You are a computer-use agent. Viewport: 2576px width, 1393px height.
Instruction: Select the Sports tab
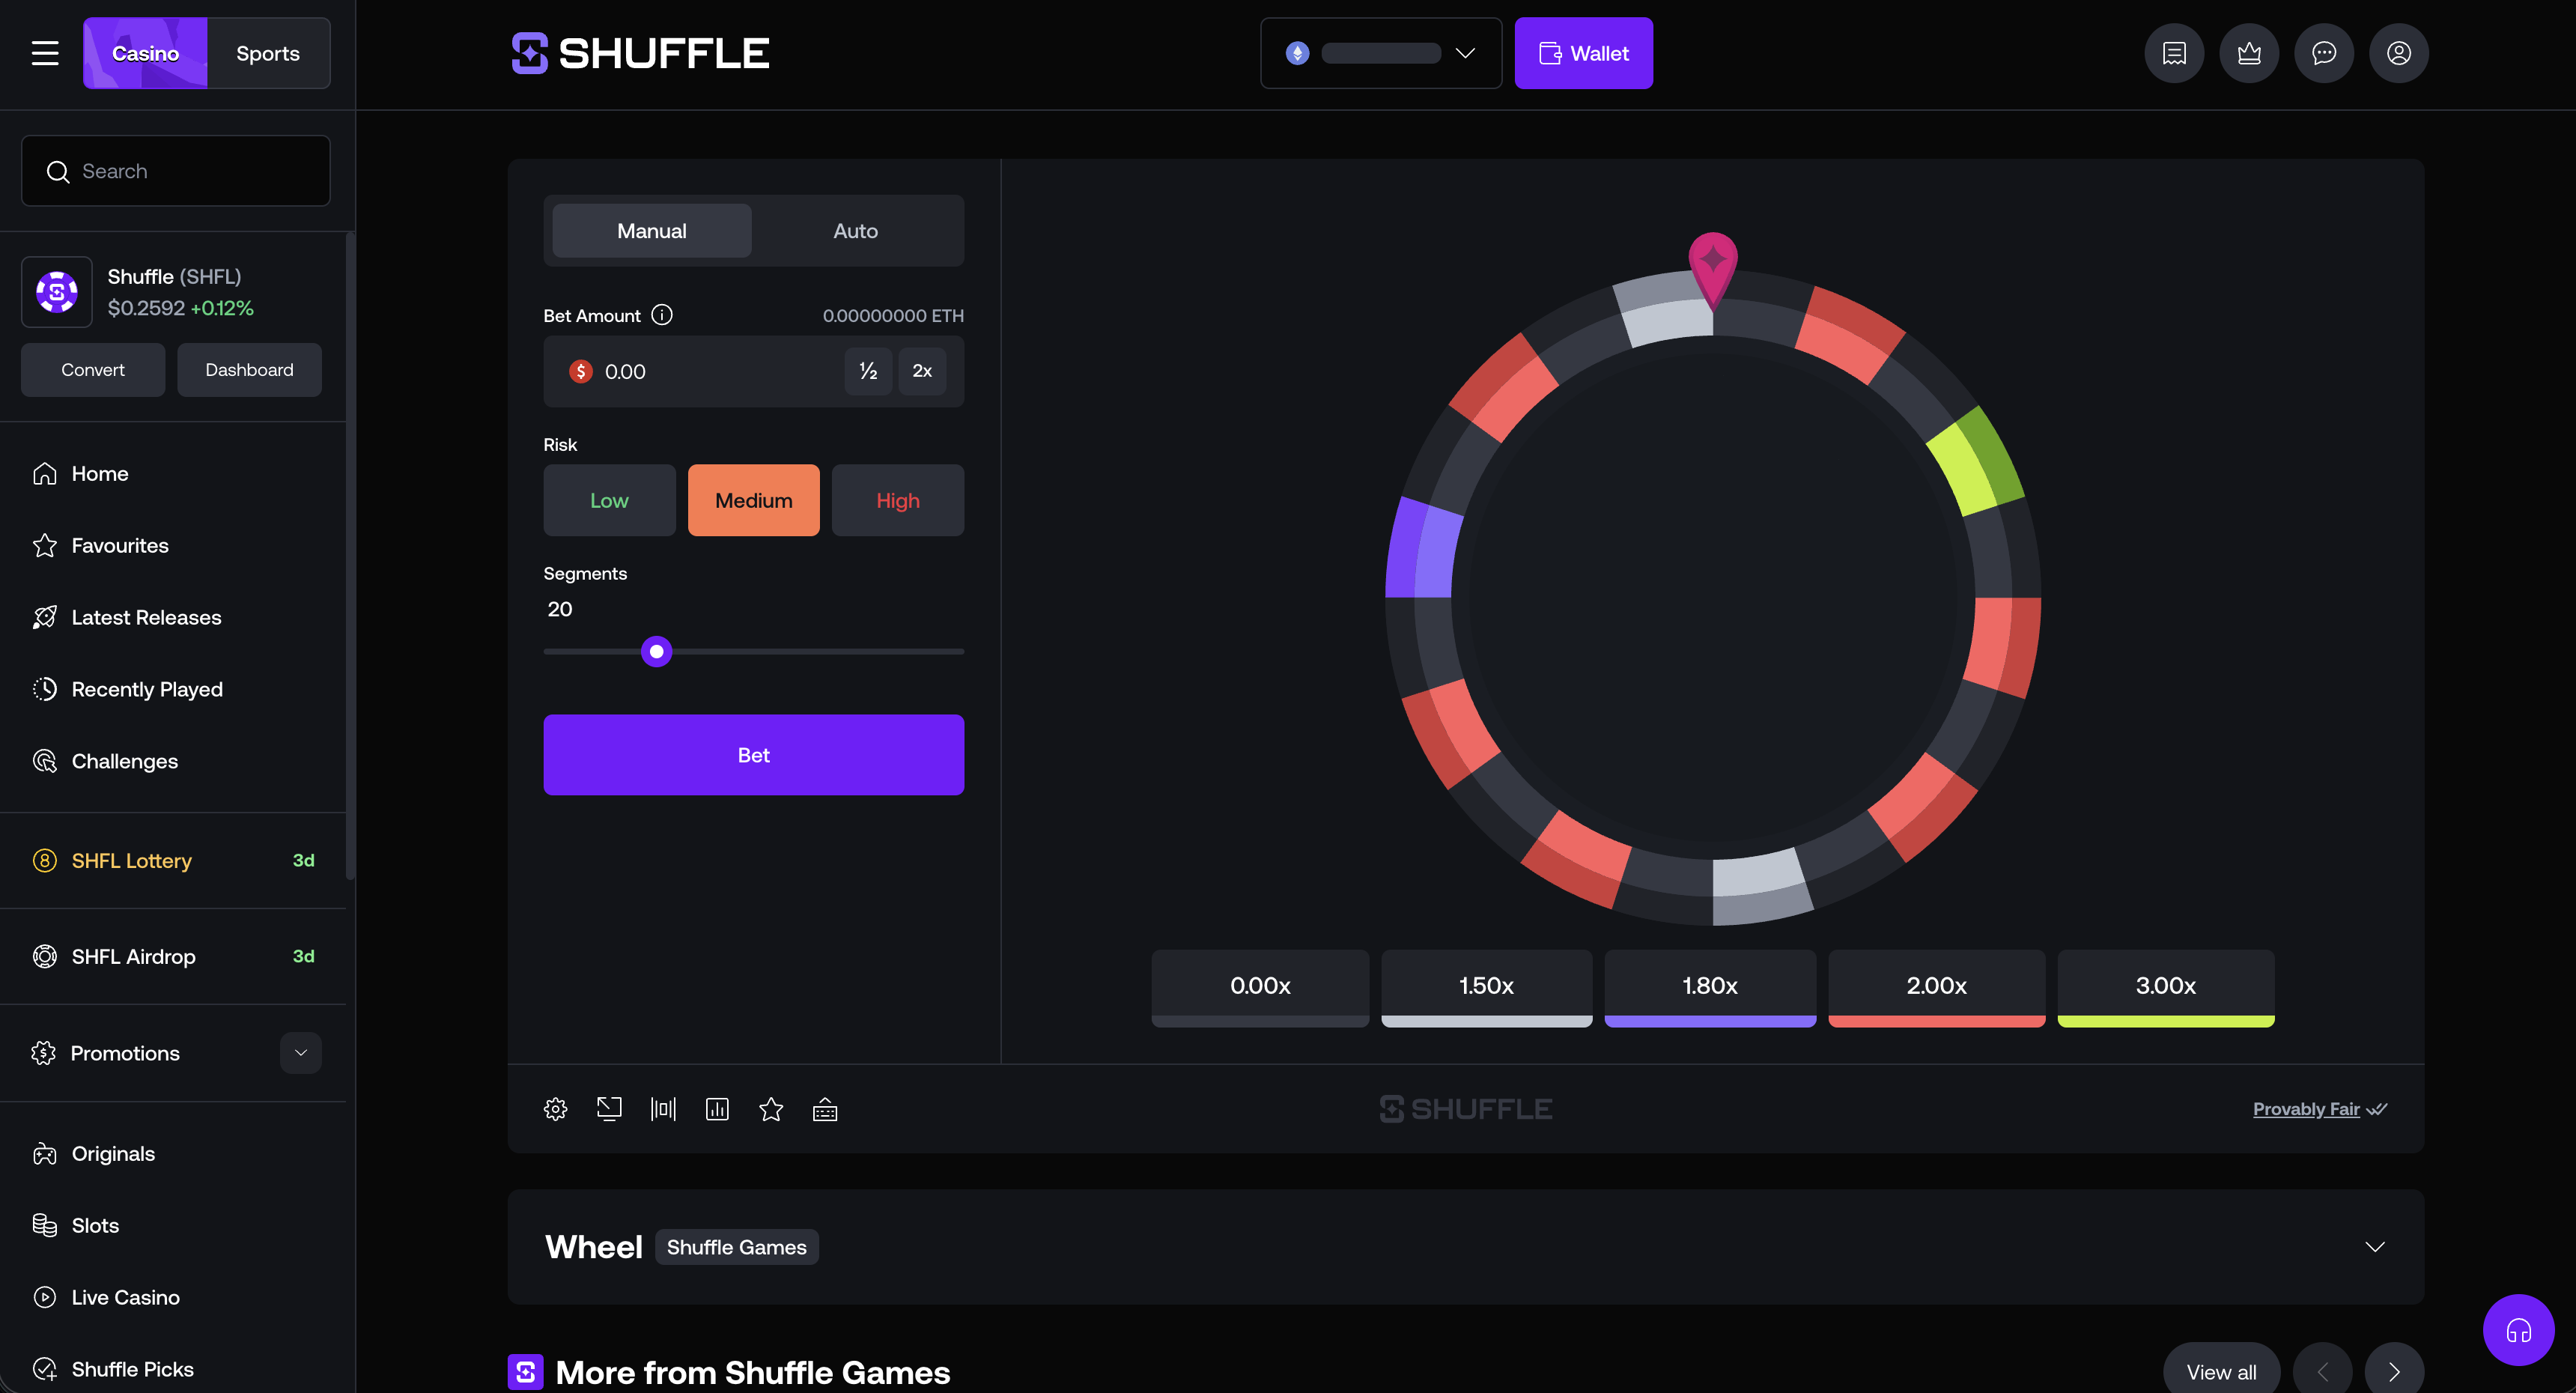click(x=268, y=53)
